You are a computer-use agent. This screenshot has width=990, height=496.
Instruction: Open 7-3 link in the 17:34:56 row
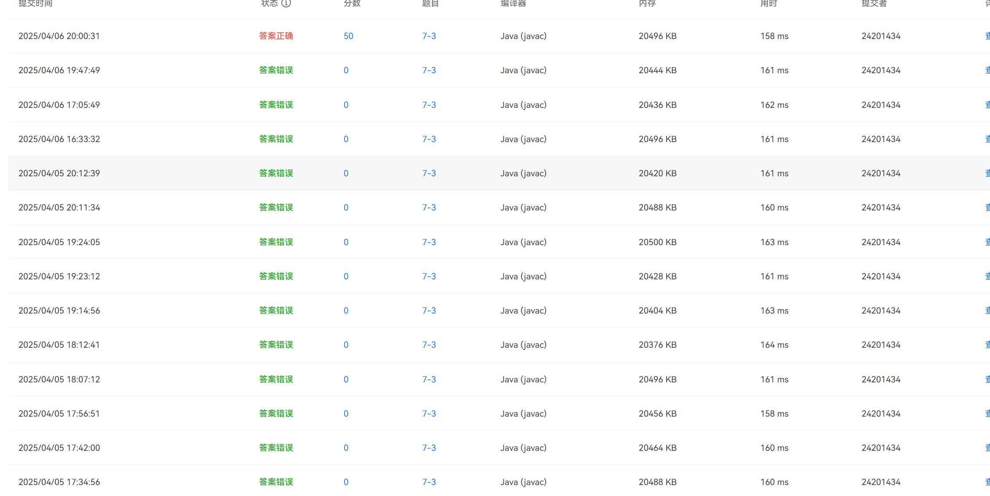429,482
